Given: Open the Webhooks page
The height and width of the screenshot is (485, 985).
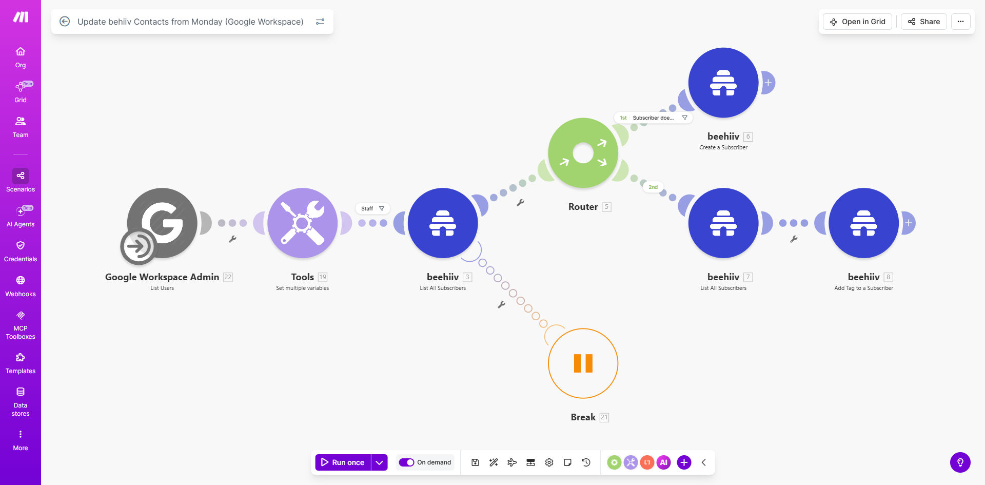Looking at the screenshot, I should pos(21,286).
